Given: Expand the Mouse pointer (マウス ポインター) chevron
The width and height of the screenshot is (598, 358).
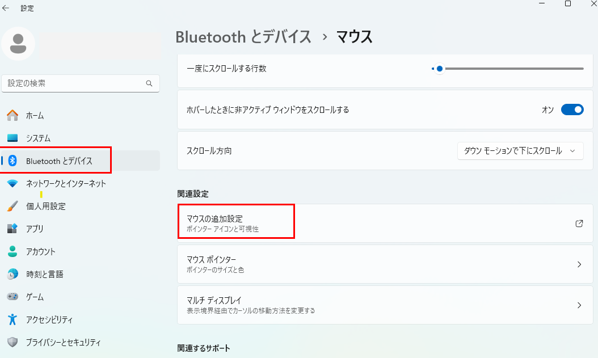Looking at the screenshot, I should 579,264.
